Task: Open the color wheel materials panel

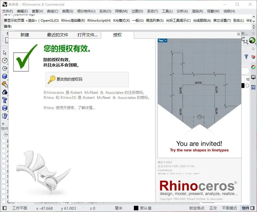Action: pyautogui.click(x=253, y=67)
